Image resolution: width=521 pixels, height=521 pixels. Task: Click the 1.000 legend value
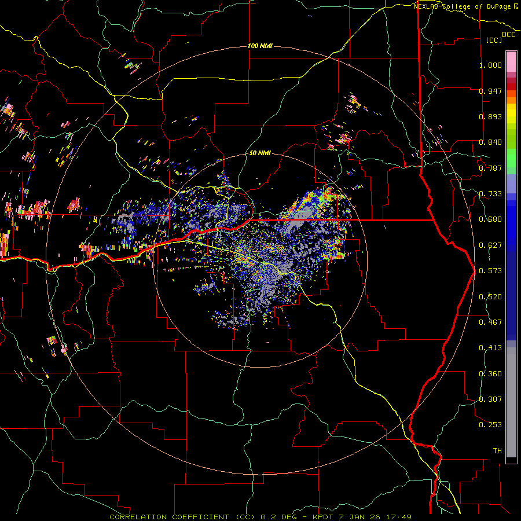pos(490,65)
